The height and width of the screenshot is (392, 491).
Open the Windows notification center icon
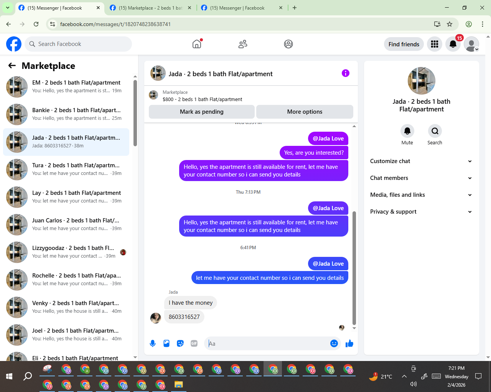click(x=478, y=376)
